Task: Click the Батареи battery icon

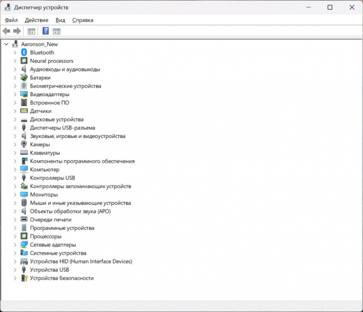Action: [x=24, y=78]
